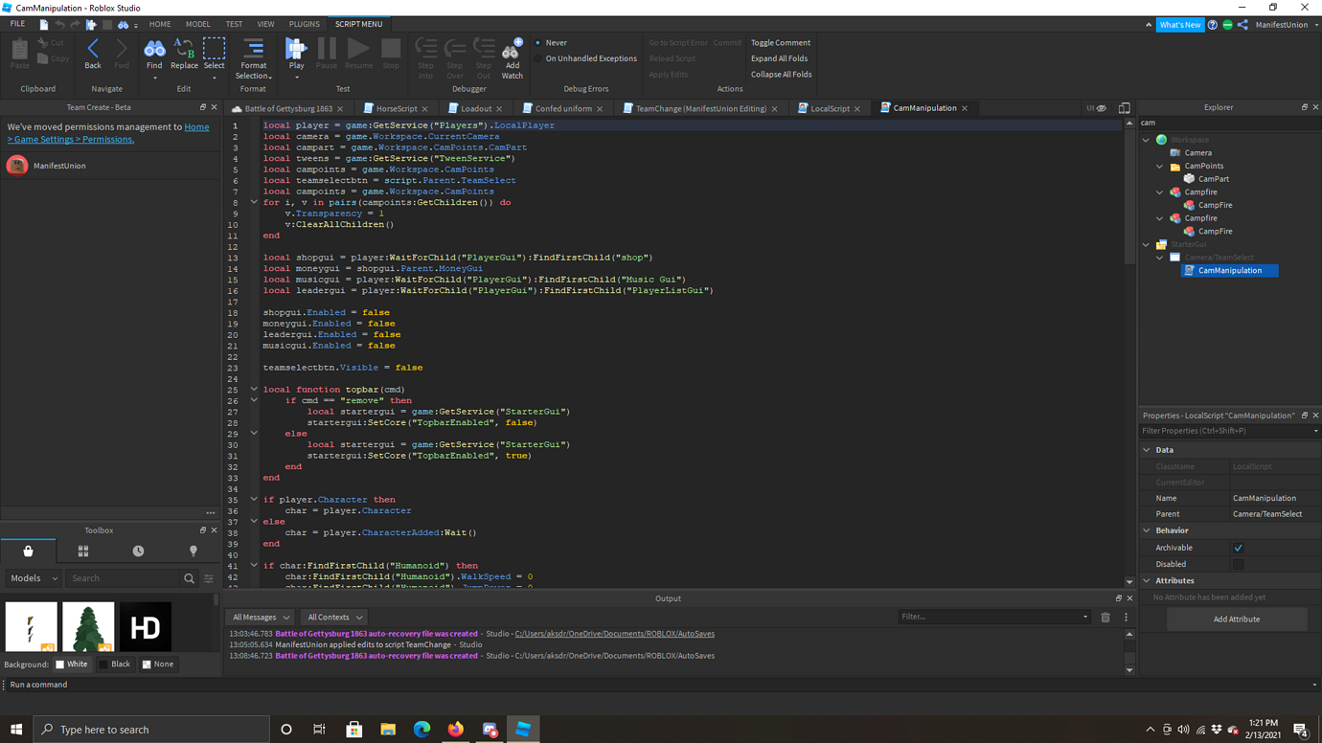Viewport: 1322px width, 743px height.
Task: Clear the Output log with the trash icon
Action: tap(1104, 617)
